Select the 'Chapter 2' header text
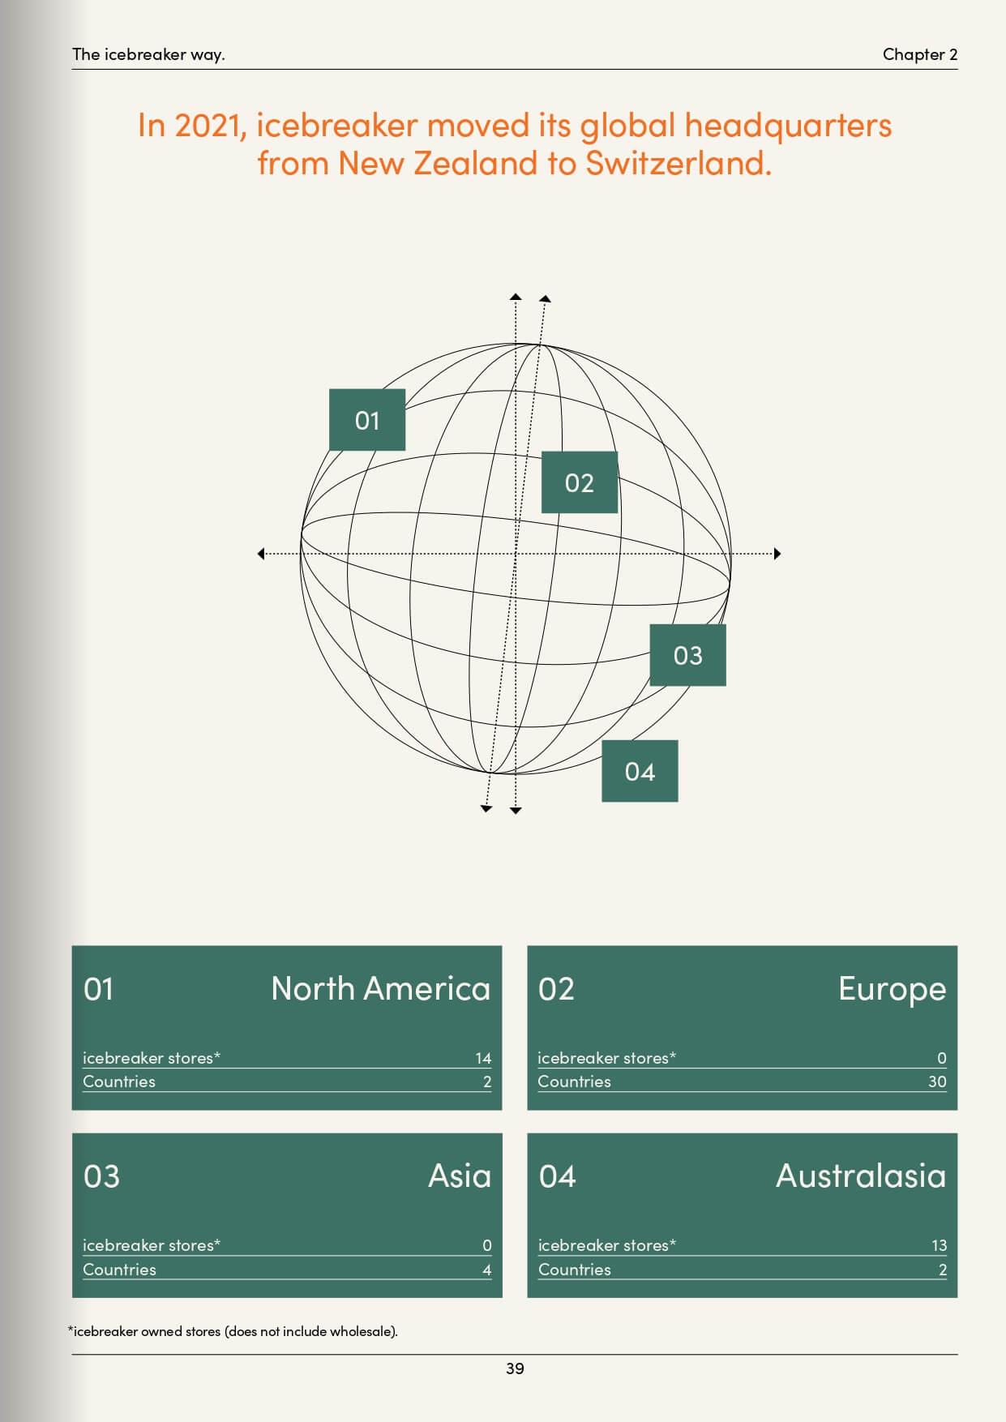 point(920,54)
